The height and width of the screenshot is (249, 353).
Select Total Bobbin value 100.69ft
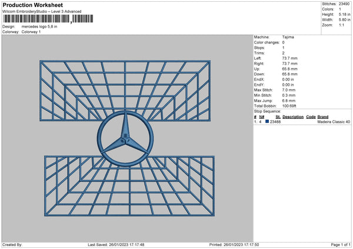289,106
